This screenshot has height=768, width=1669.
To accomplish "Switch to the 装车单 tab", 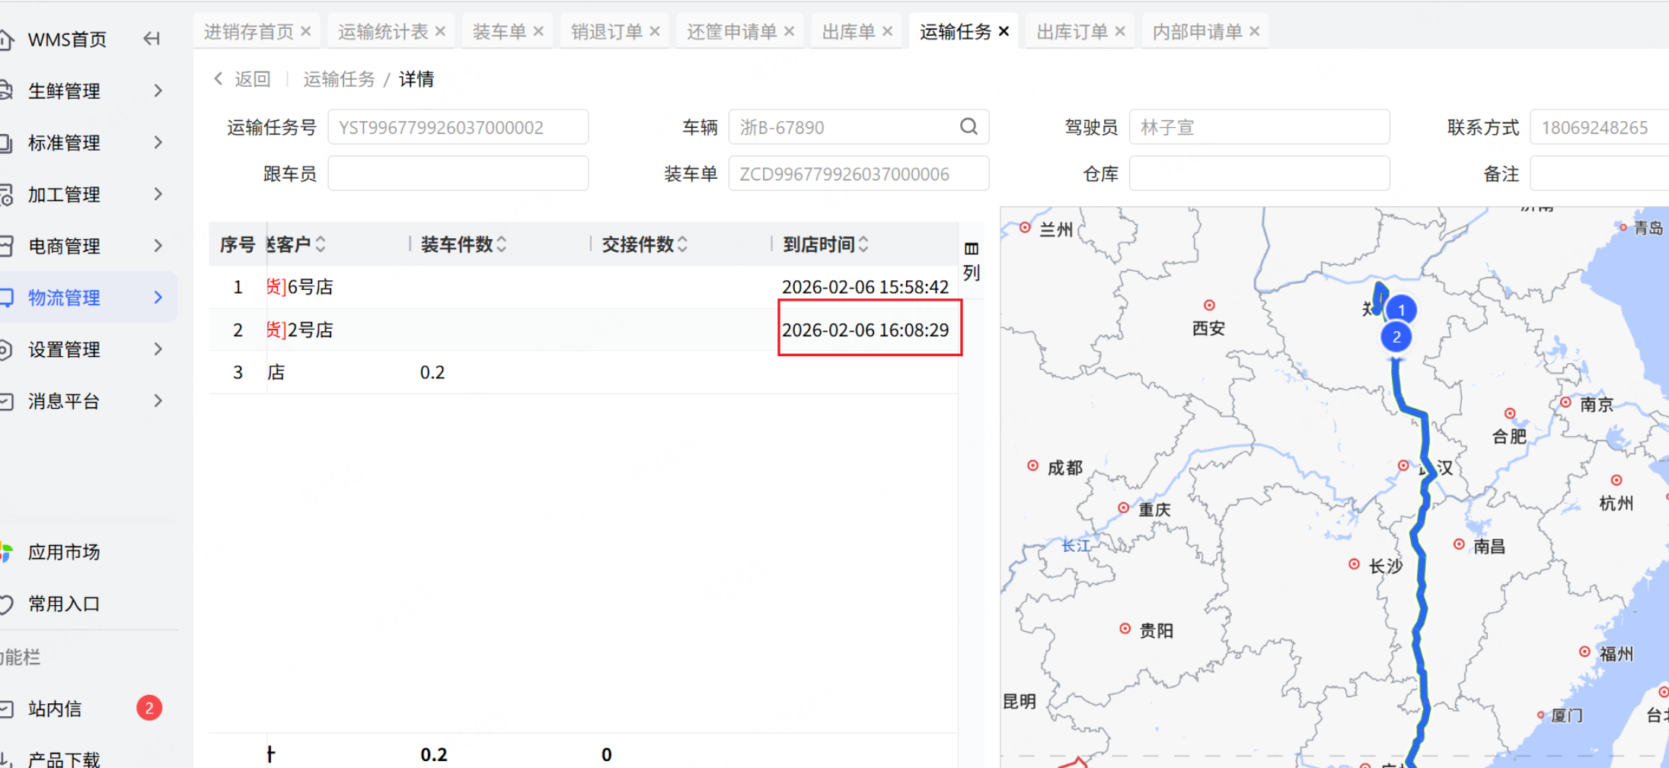I will [499, 31].
